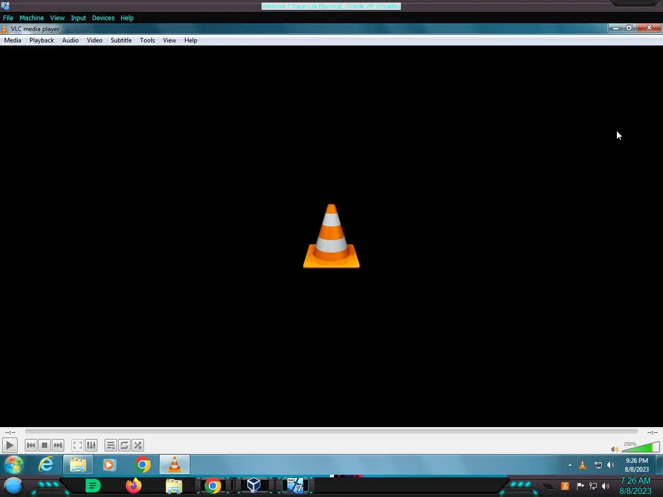Click VLC cone icon in guest system tray
The image size is (663, 497).
(583, 465)
